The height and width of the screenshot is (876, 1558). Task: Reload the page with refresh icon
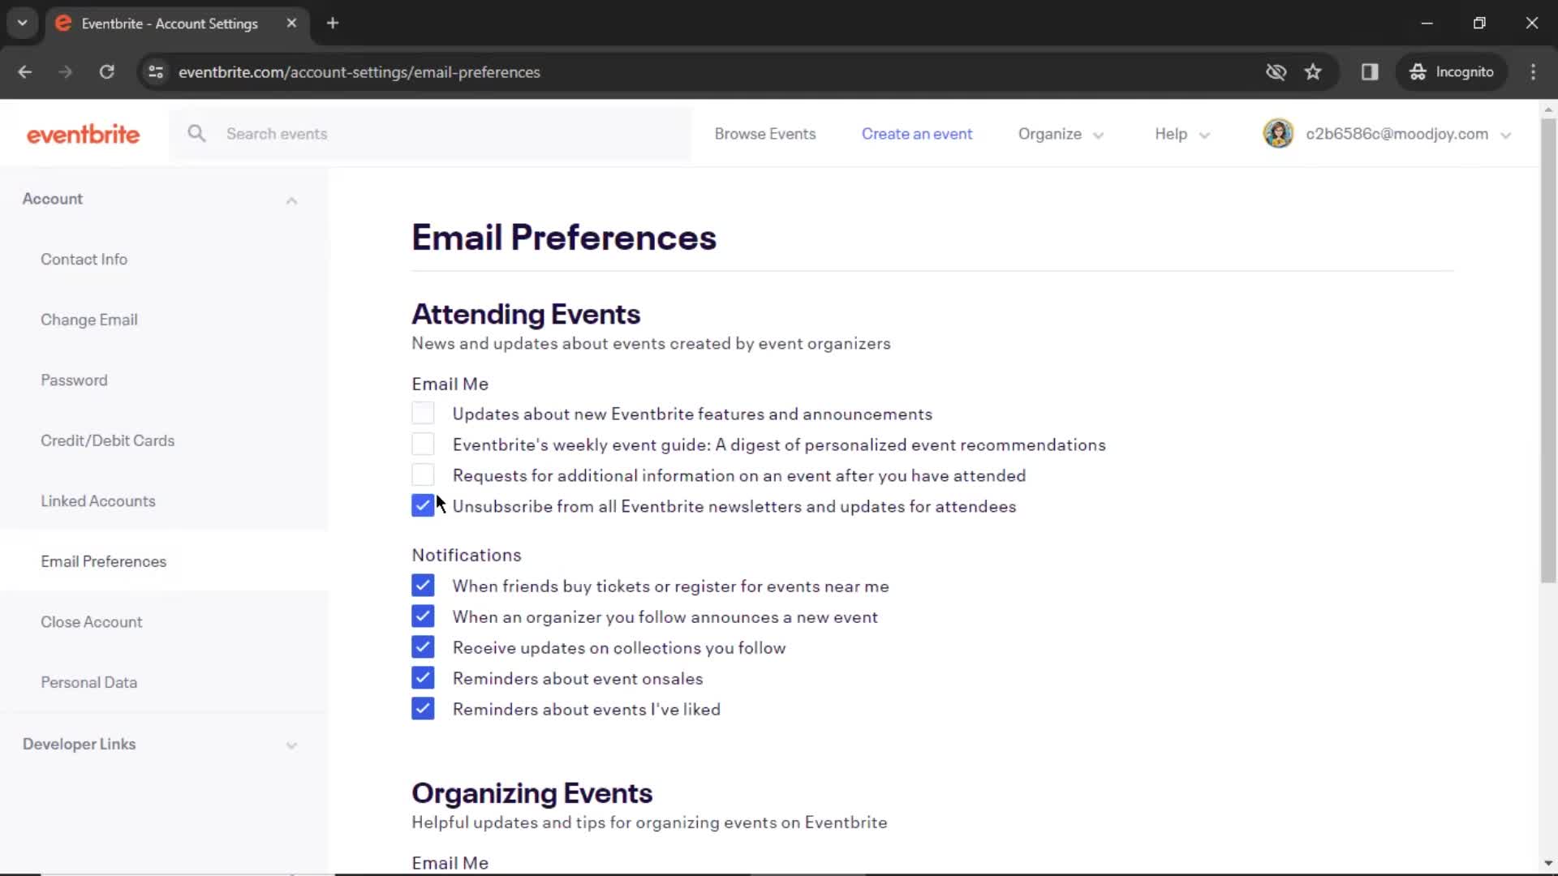pyautogui.click(x=106, y=71)
